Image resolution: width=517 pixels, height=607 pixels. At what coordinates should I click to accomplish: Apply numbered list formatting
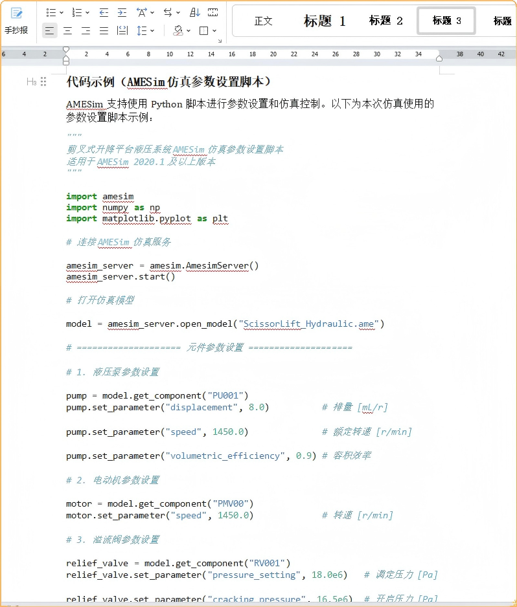[x=76, y=12]
